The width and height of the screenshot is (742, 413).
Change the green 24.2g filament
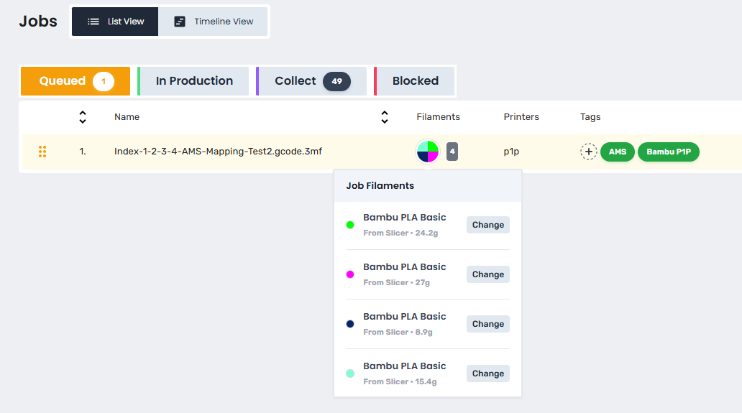tap(488, 225)
